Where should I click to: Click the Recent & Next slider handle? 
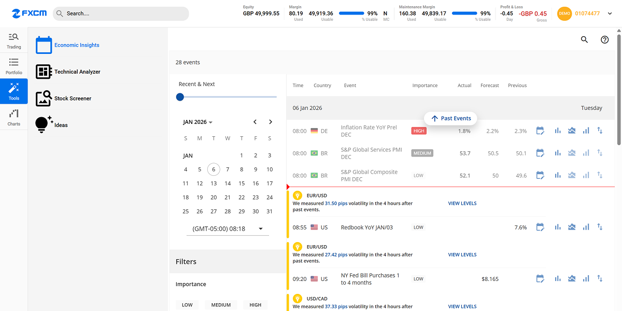coord(180,97)
